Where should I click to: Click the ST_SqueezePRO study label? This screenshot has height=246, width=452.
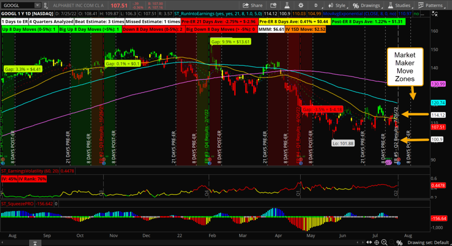[x=17, y=204]
